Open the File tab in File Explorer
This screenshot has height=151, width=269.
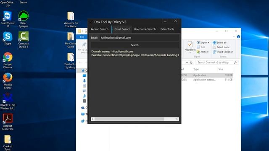[x=82, y=37]
